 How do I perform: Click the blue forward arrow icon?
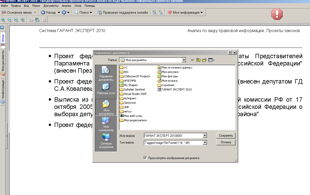tap(64, 12)
